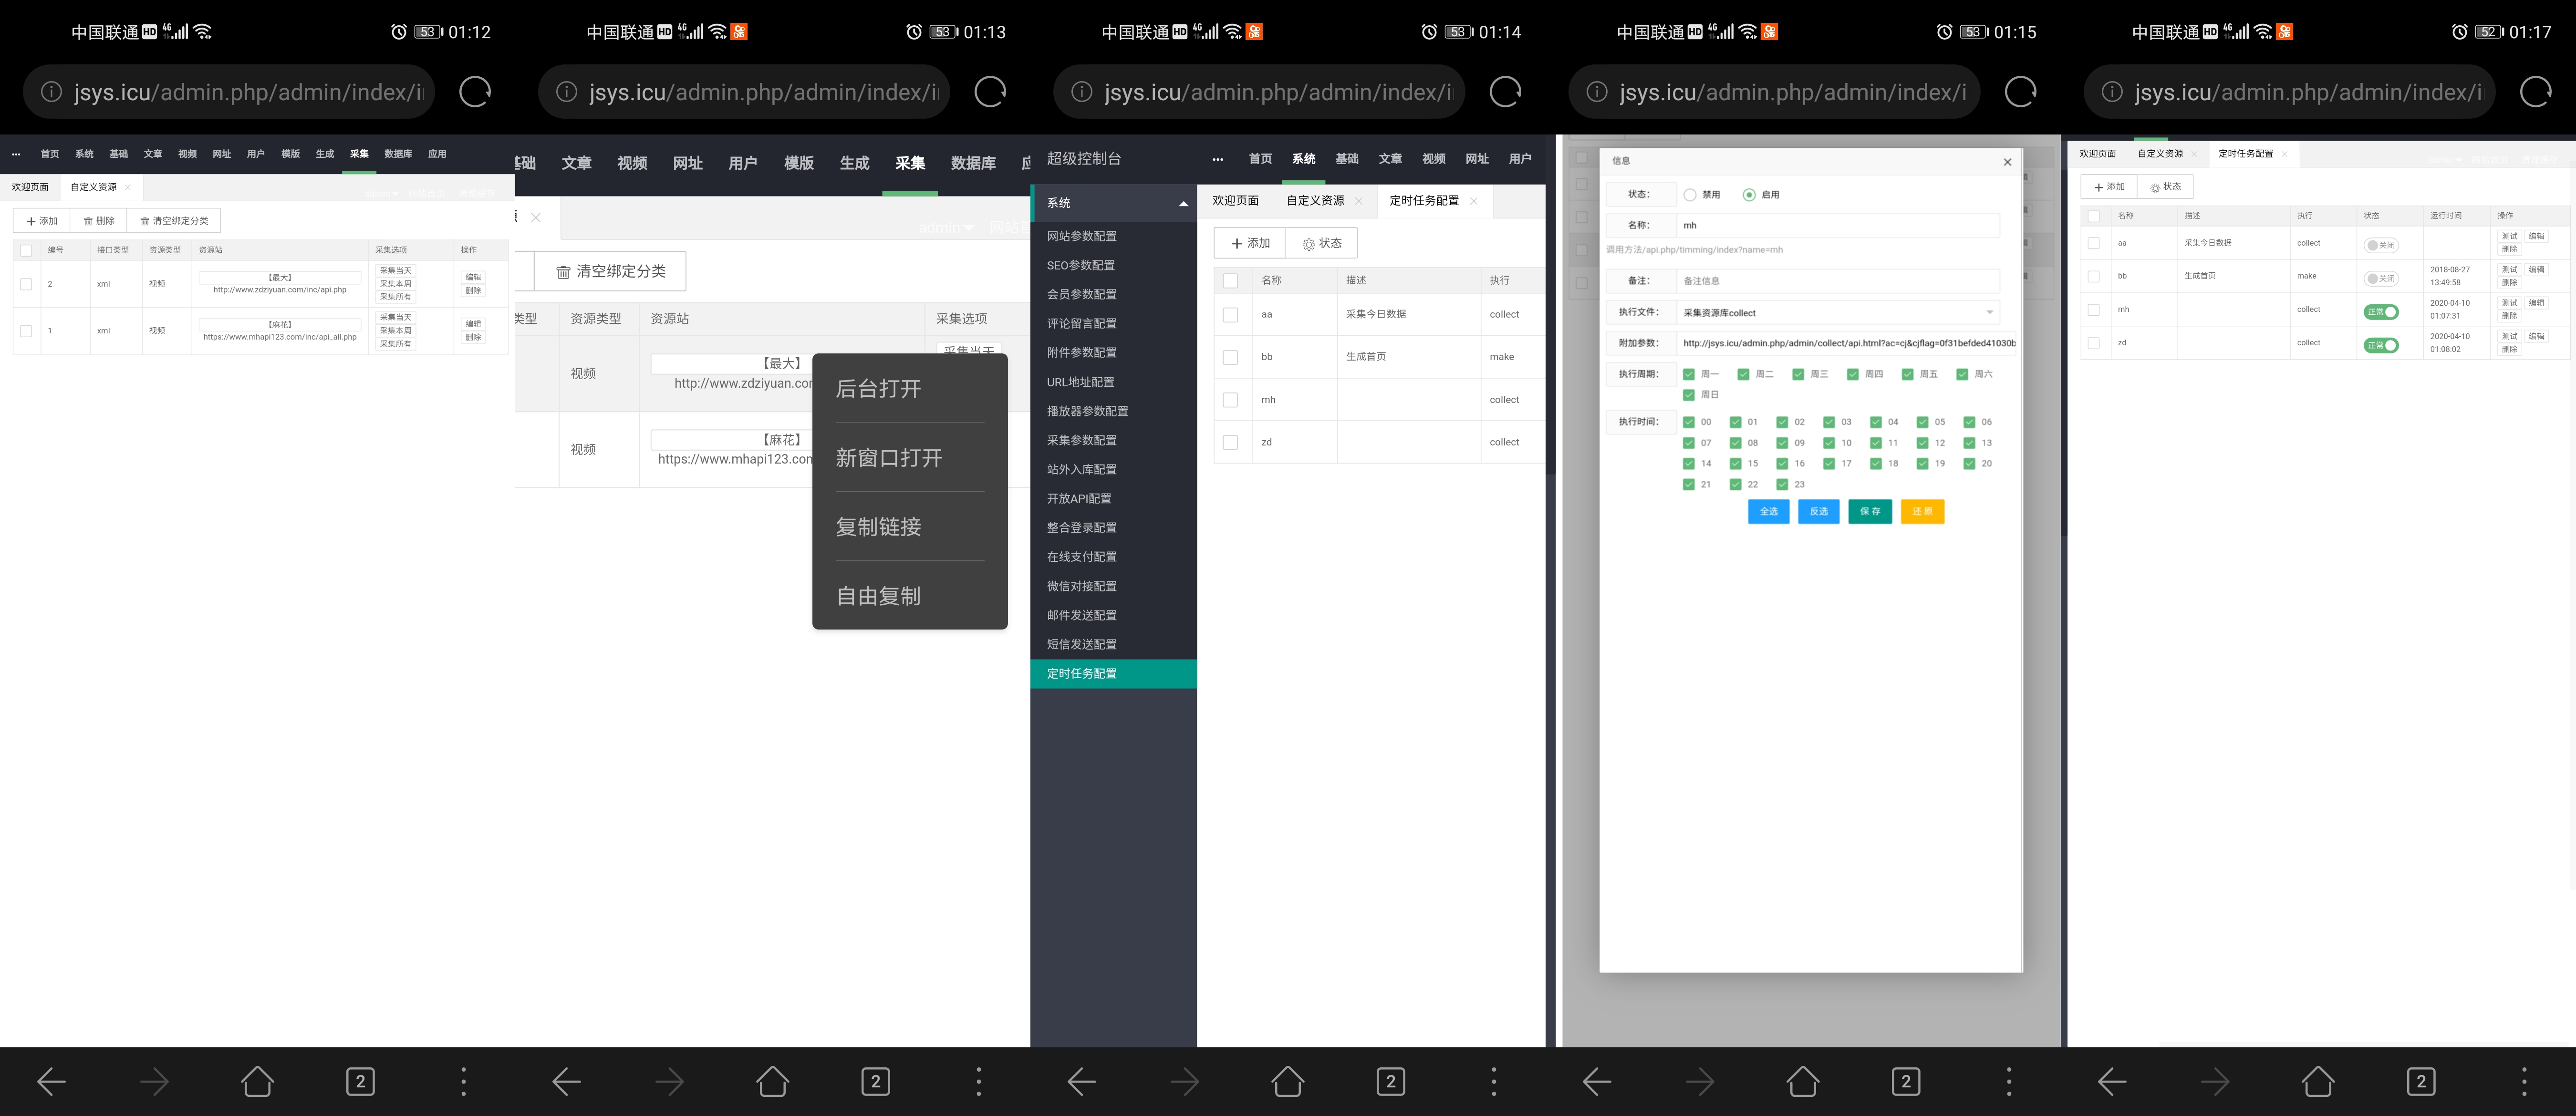Choose 复制链接 from context menu
Screen dimensions: 2576x1116
click(x=910, y=527)
